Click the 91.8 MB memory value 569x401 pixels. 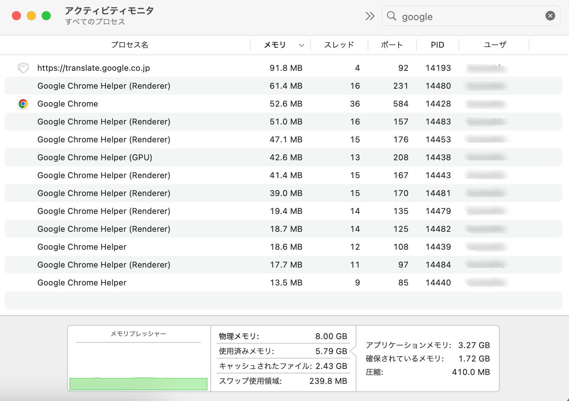pyautogui.click(x=286, y=68)
